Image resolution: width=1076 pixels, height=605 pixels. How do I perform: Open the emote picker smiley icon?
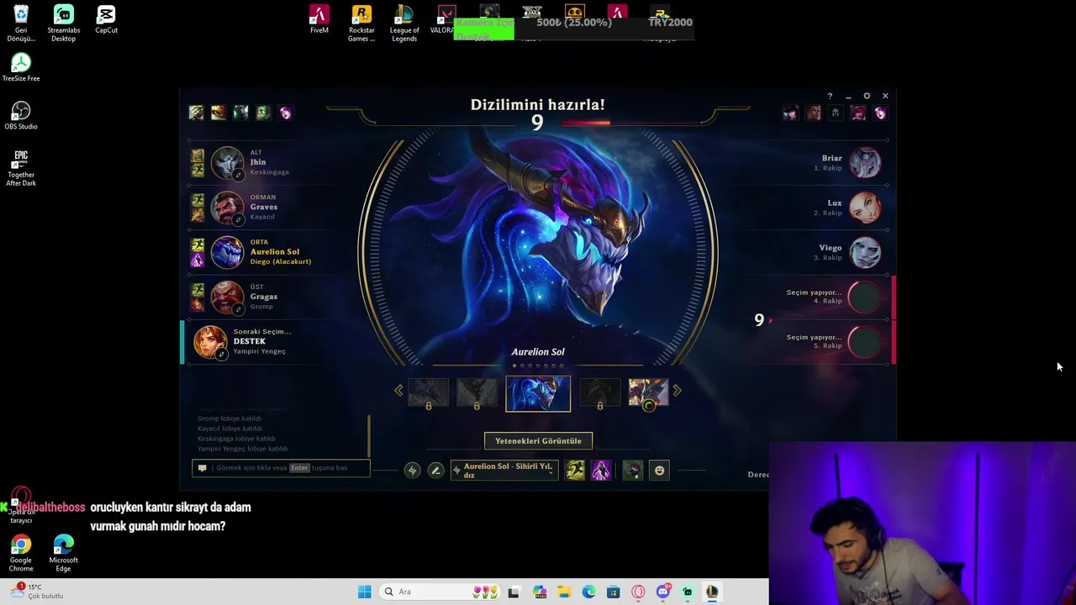point(659,471)
